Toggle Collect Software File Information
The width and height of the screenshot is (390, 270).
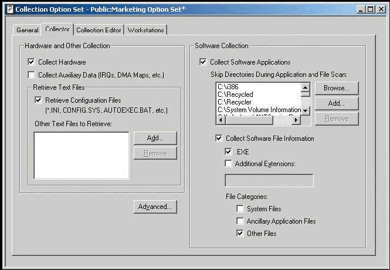click(x=219, y=138)
